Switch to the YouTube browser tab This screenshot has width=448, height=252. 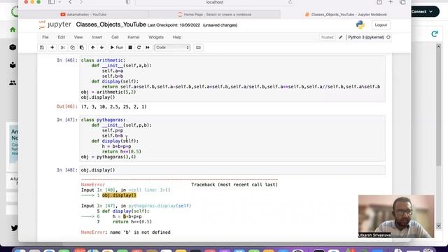[83, 14]
